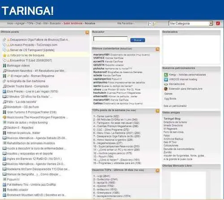
Task: Click icon before Desaparecio Olga Fattore post
Action: point(4,40)
